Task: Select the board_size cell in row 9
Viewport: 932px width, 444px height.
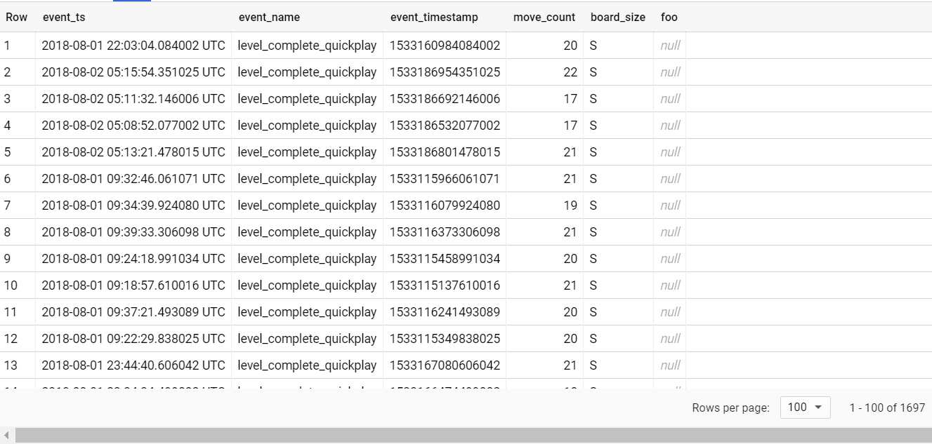Action: (x=593, y=259)
